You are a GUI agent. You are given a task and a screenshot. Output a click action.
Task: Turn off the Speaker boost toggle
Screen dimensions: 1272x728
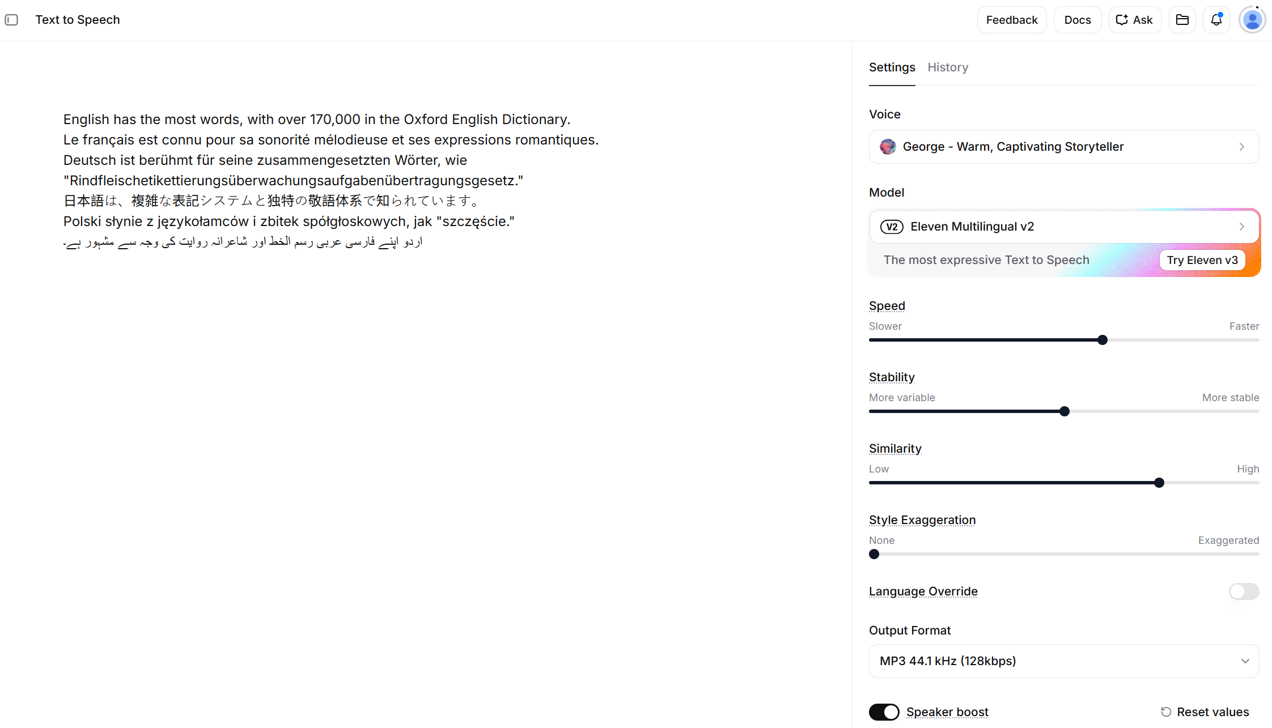tap(884, 712)
